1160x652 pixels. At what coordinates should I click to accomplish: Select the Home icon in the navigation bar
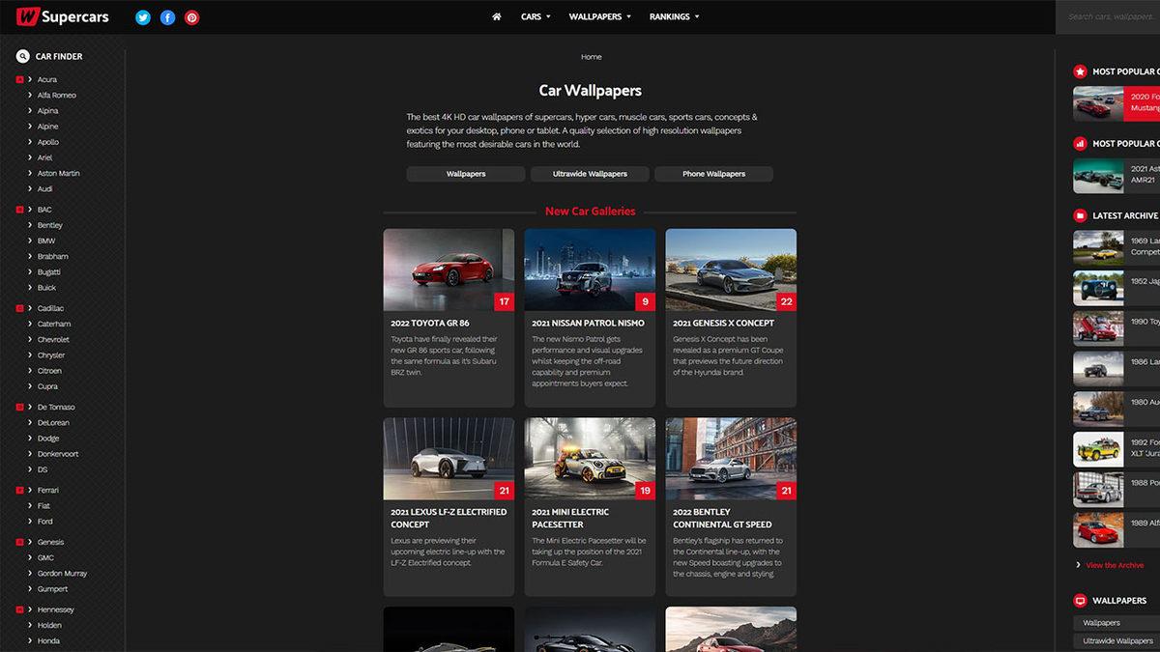point(496,16)
